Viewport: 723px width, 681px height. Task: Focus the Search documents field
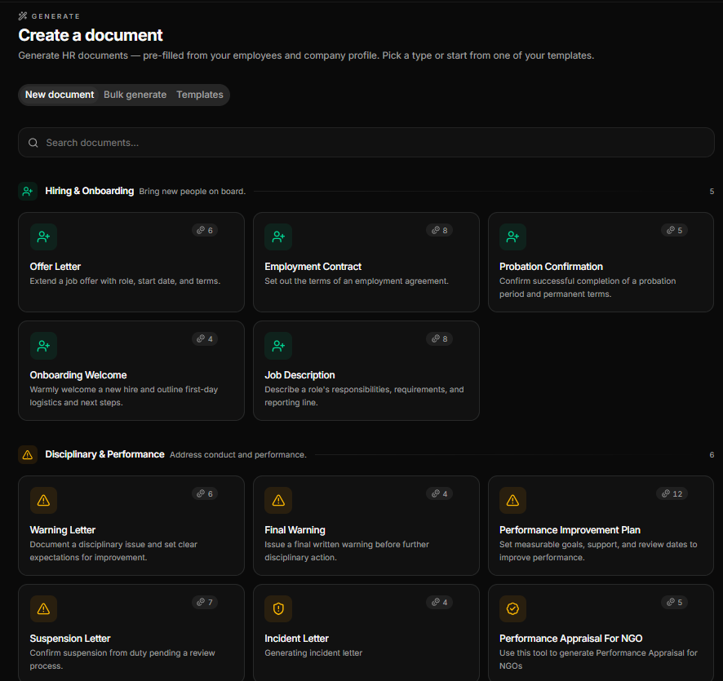click(366, 143)
